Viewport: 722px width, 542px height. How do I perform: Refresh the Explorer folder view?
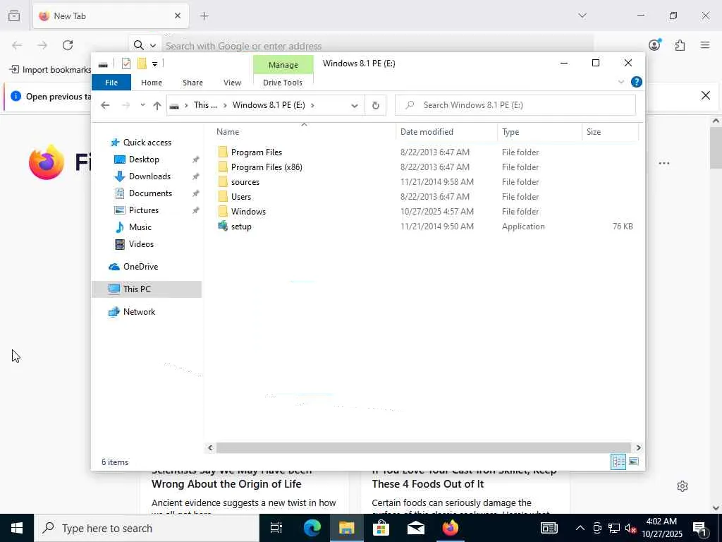click(x=376, y=105)
